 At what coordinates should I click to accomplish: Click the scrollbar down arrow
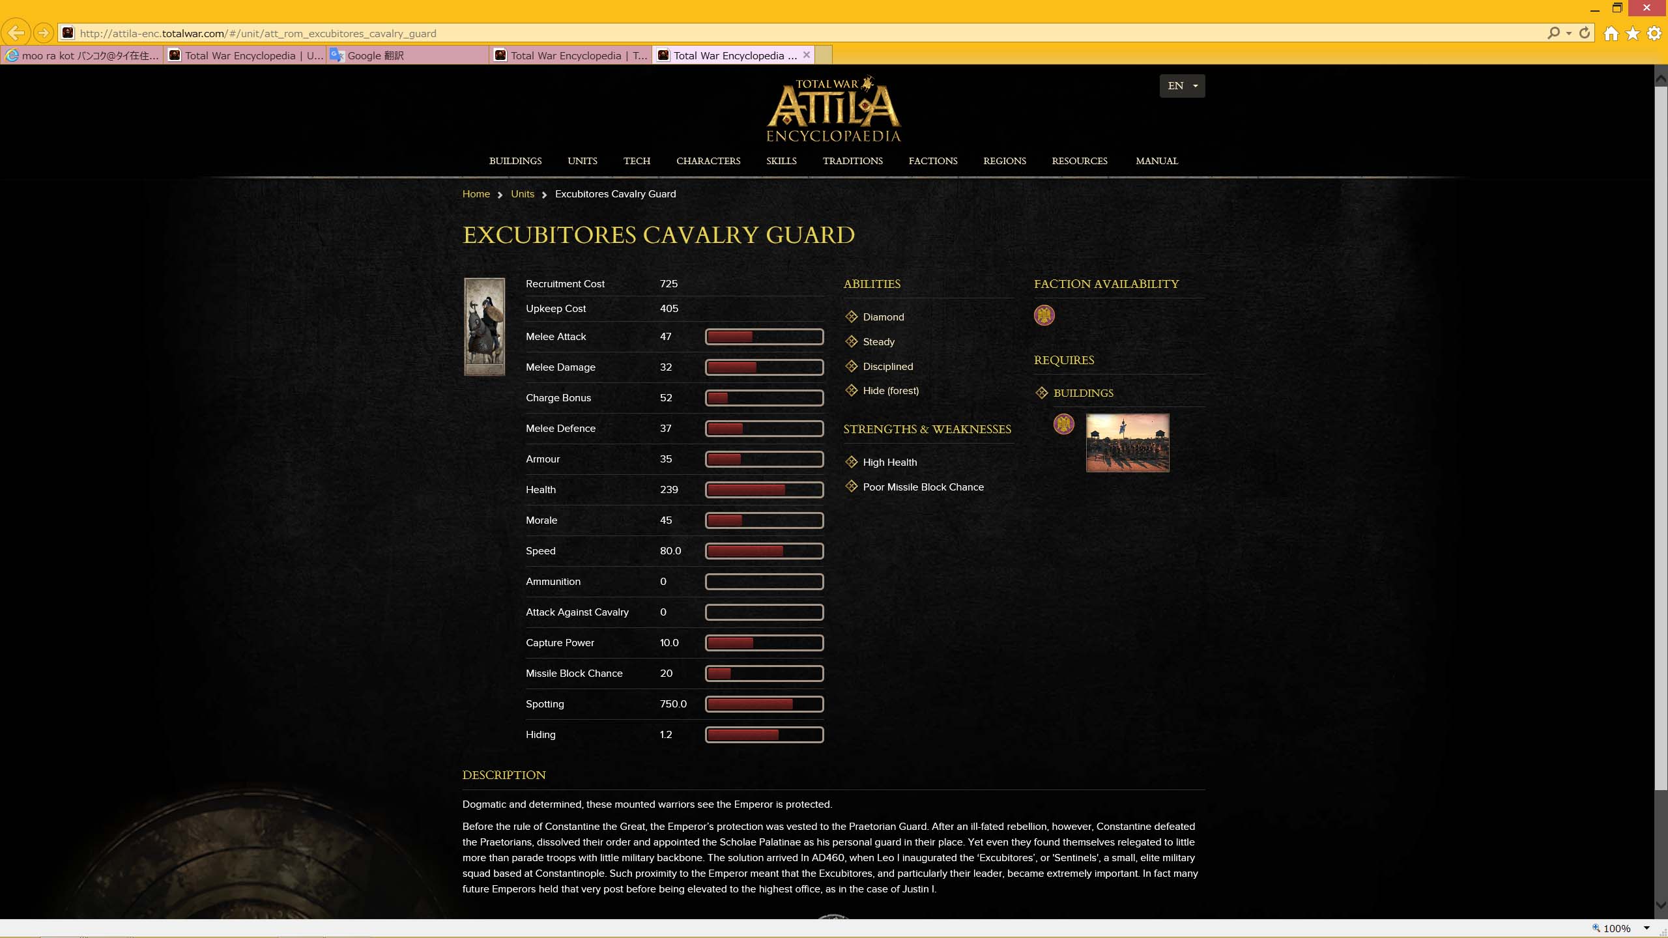pos(1661,905)
